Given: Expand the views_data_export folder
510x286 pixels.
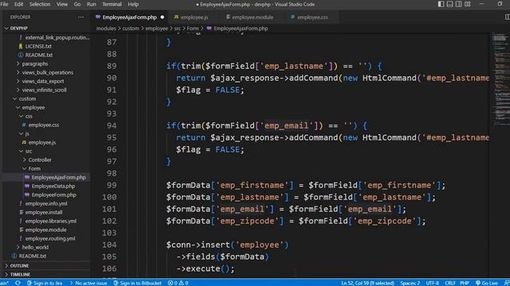Looking at the screenshot, I should [43, 81].
